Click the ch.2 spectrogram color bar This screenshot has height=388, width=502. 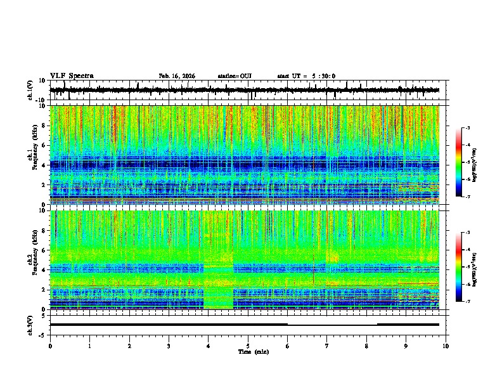click(458, 267)
